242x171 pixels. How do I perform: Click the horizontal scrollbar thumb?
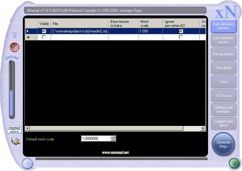click(x=106, y=128)
